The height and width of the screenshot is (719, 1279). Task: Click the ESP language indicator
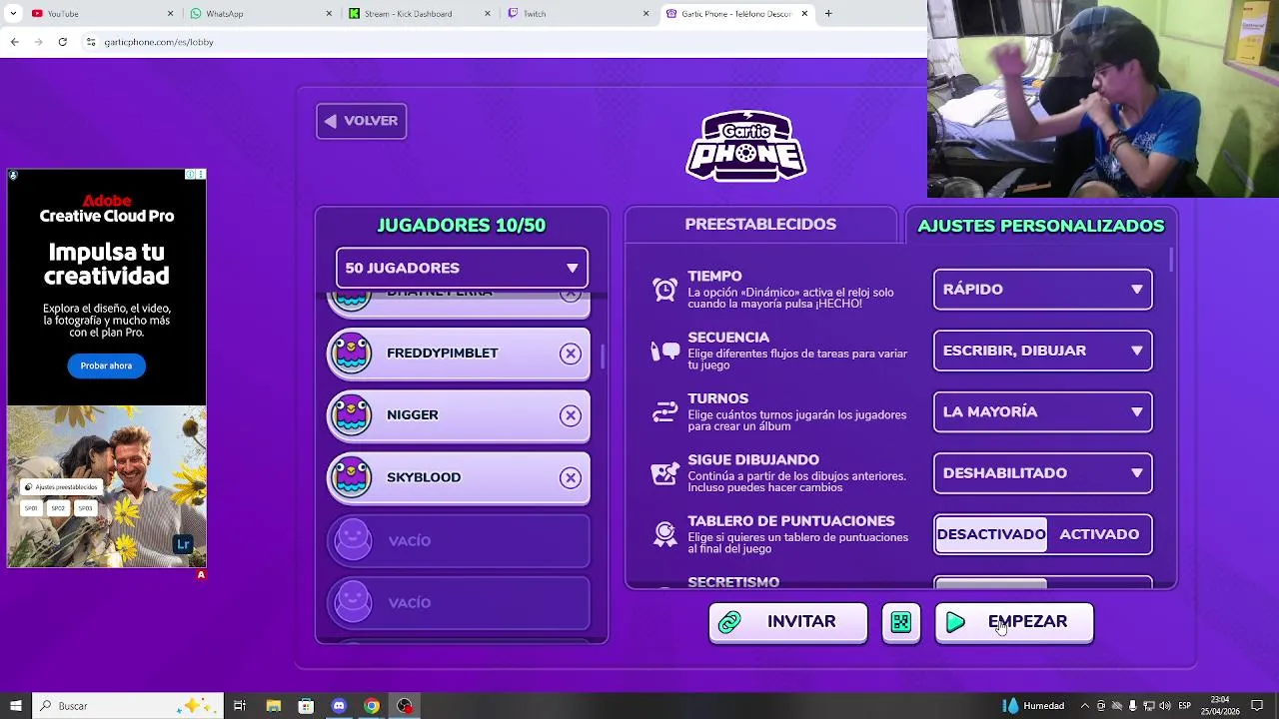(1185, 706)
